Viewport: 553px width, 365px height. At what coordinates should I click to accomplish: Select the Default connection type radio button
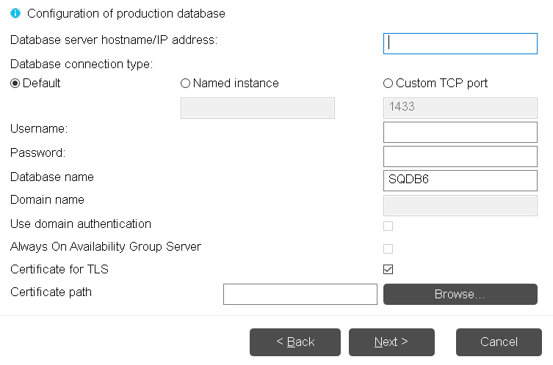pyautogui.click(x=15, y=84)
